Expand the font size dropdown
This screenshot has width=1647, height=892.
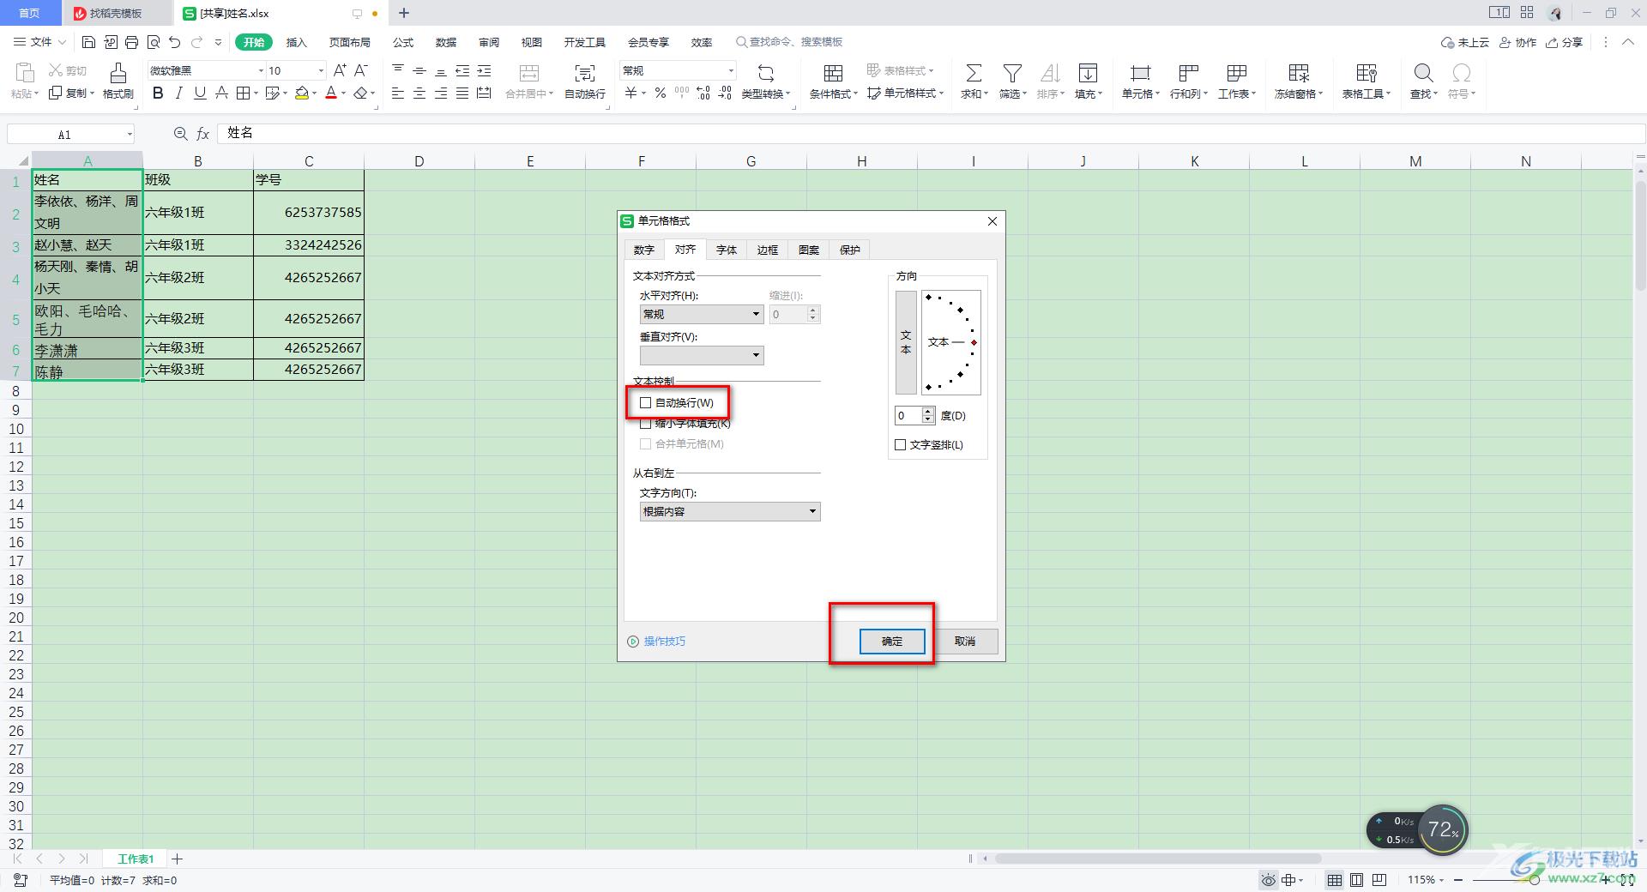322,70
